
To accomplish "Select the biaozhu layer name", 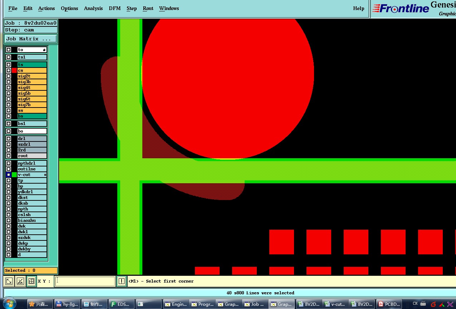I will [x=32, y=220].
